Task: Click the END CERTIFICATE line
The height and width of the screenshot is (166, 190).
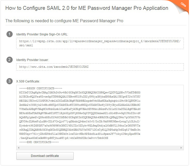Action: coord(39,142)
